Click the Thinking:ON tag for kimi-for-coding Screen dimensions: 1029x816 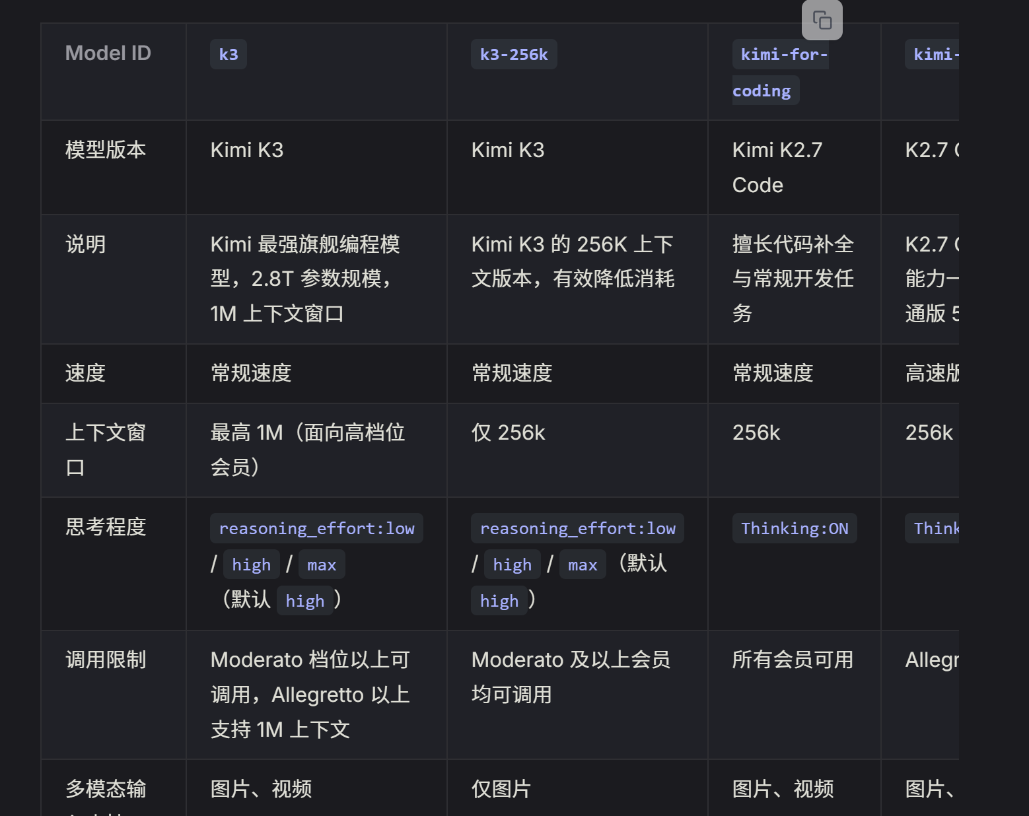pyautogui.click(x=795, y=528)
